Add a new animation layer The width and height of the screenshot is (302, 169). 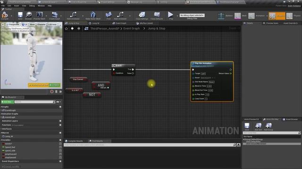coord(60,121)
